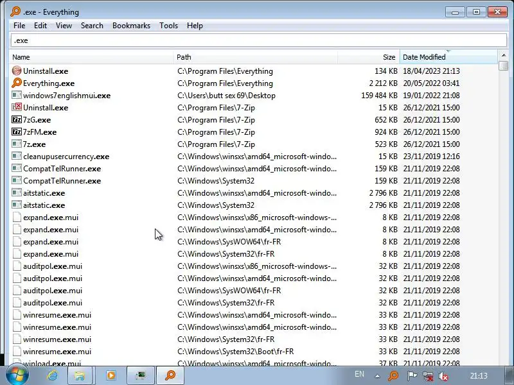Screen dimensions: 514x385
Task: Click the EN language indicator
Action: tap(359, 374)
